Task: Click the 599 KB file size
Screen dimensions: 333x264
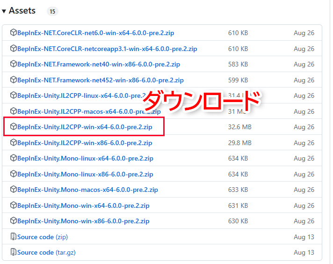Action: point(238,81)
